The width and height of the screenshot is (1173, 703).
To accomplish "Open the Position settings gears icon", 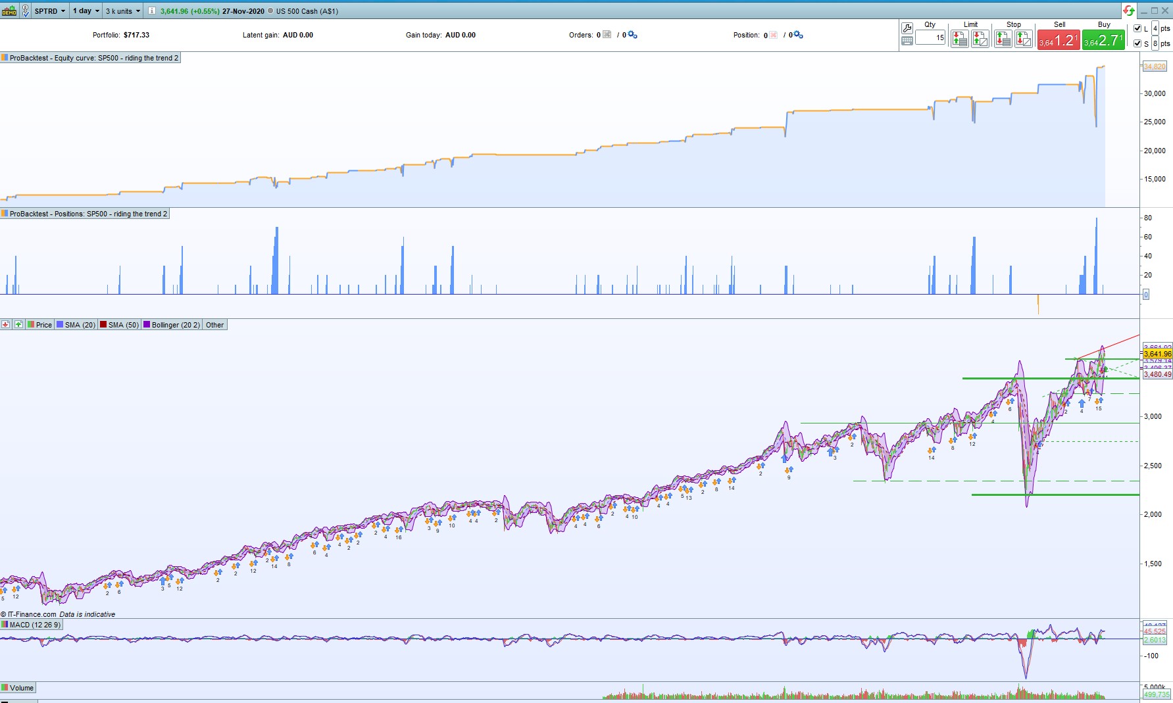I will pyautogui.click(x=798, y=35).
